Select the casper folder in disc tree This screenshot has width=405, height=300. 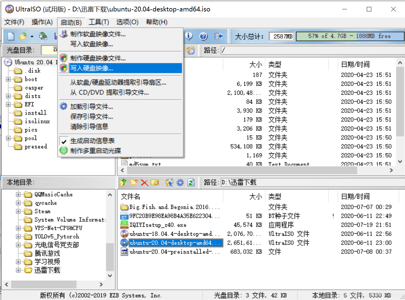[34, 88]
